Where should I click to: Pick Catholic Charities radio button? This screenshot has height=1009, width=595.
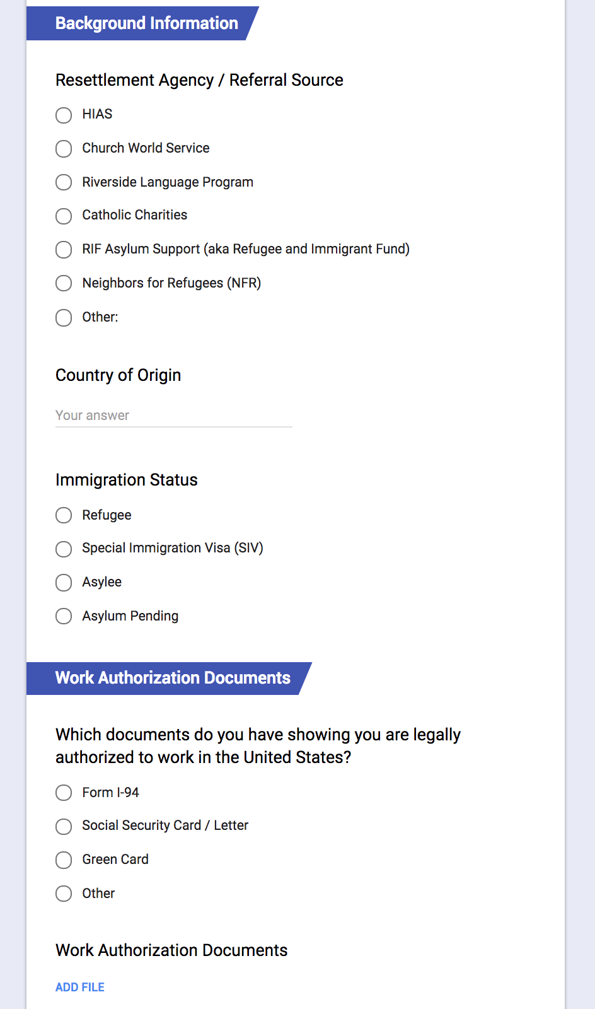pyautogui.click(x=64, y=216)
